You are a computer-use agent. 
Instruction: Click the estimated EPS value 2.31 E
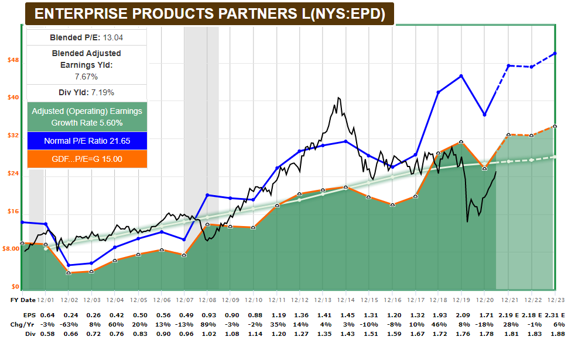[555, 315]
